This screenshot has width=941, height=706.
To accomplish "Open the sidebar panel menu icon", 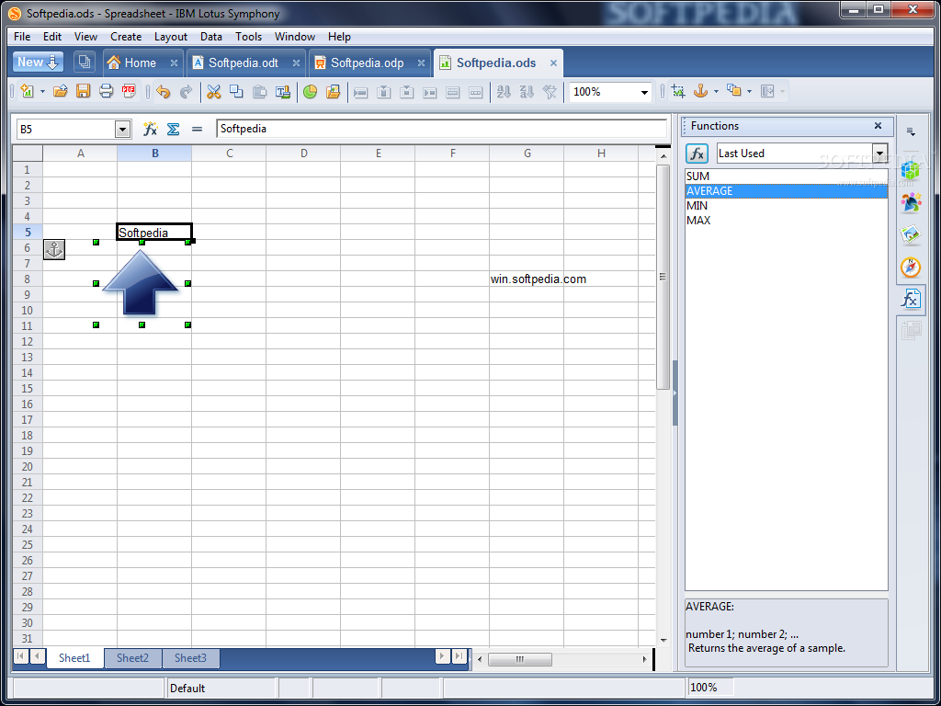I will pos(911,131).
